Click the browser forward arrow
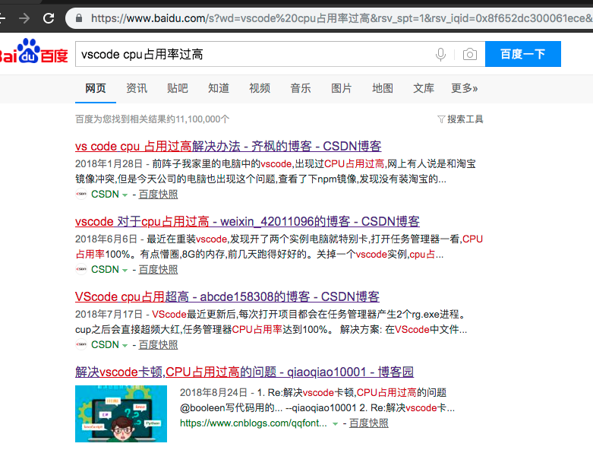593x453 pixels. (24, 17)
